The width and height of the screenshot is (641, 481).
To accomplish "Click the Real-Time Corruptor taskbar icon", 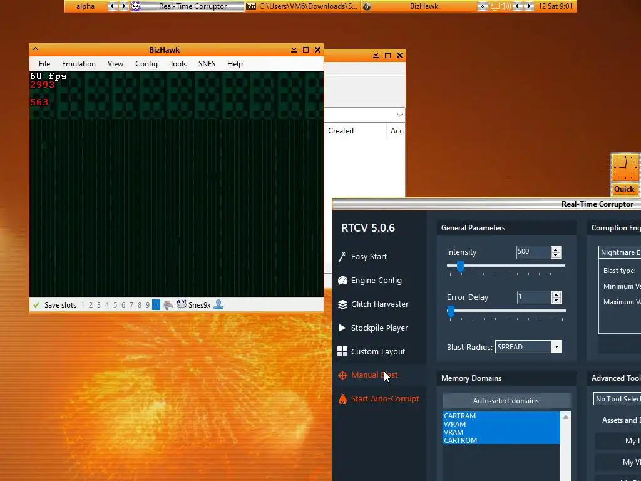I will (136, 6).
